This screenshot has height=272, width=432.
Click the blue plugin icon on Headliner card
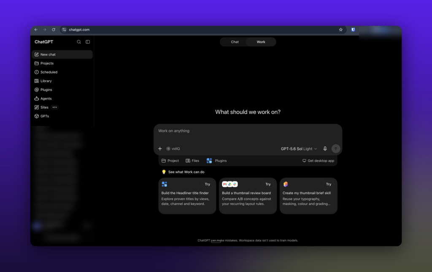(165, 184)
